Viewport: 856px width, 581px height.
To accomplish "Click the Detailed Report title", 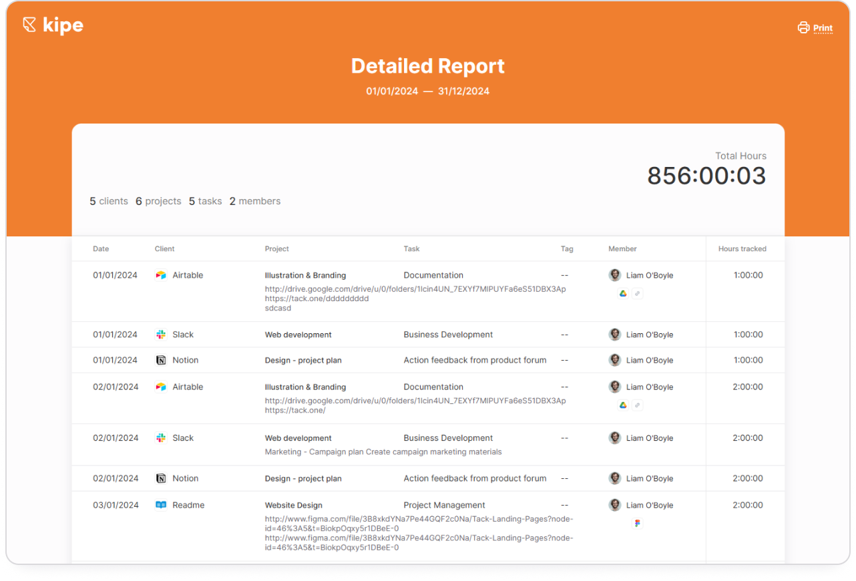I will click(428, 66).
